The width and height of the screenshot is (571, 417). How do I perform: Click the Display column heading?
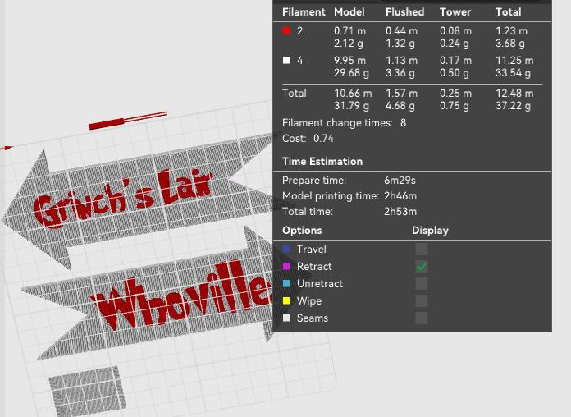point(430,231)
